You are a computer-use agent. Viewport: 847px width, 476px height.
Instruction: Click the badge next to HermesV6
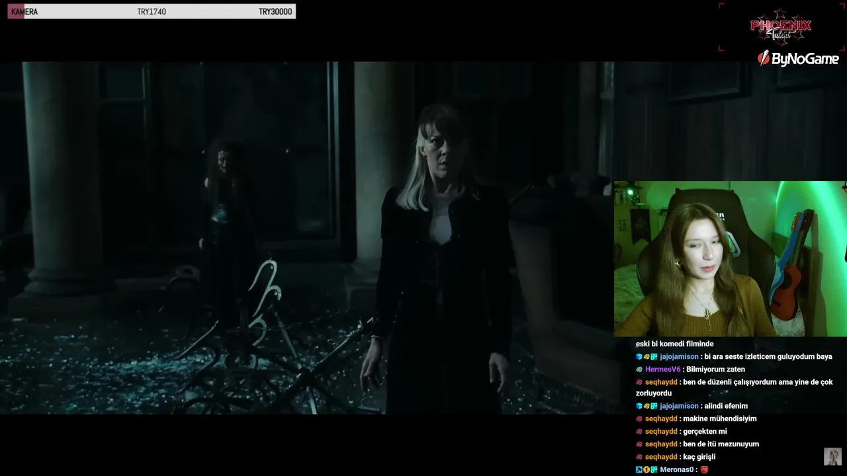coord(639,370)
